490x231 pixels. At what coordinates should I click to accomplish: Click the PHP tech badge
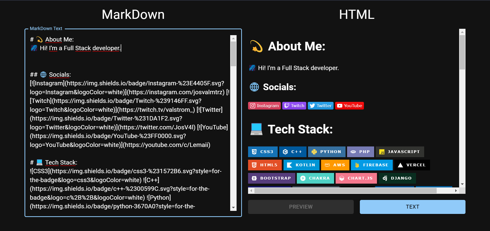pyautogui.click(x=360, y=152)
